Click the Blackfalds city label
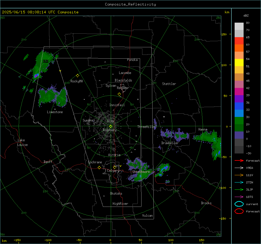The width and height of the screenshot is (261, 244). click(123, 80)
